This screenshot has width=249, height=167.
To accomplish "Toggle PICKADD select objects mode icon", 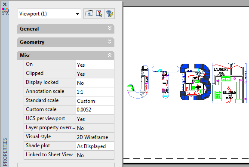I will pyautogui.click(x=89, y=14).
